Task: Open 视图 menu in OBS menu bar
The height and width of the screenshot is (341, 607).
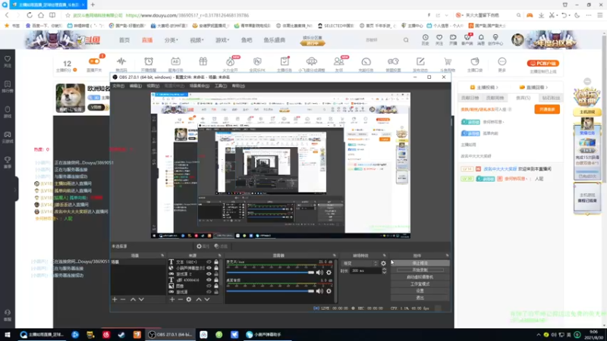Action: 153,86
